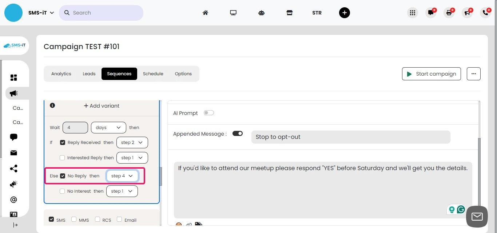Switch to the Schedule tab
The width and height of the screenshot is (497, 233).
(x=153, y=73)
